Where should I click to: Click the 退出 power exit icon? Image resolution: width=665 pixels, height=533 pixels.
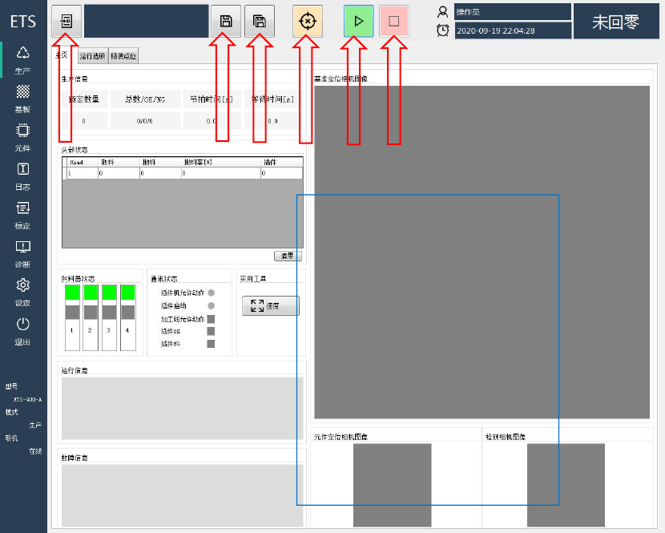[23, 331]
